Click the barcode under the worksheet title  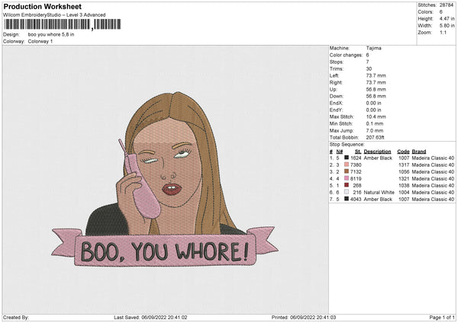(x=62, y=24)
